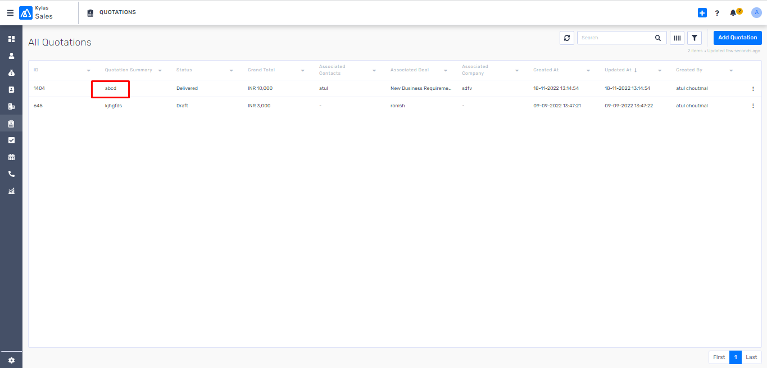Expand the ID column dropdown arrow
The height and width of the screenshot is (368, 767).
[x=89, y=70]
